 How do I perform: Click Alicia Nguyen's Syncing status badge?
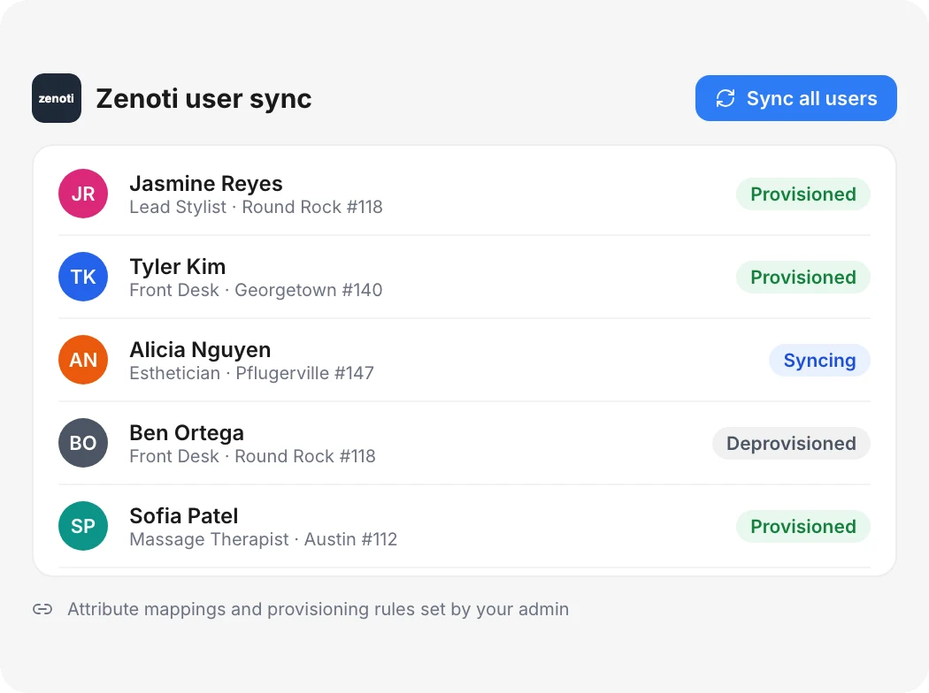pos(819,361)
